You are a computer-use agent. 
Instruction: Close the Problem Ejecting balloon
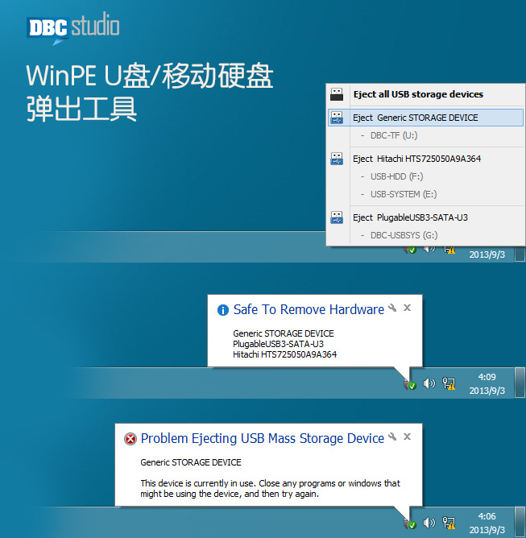click(x=408, y=437)
